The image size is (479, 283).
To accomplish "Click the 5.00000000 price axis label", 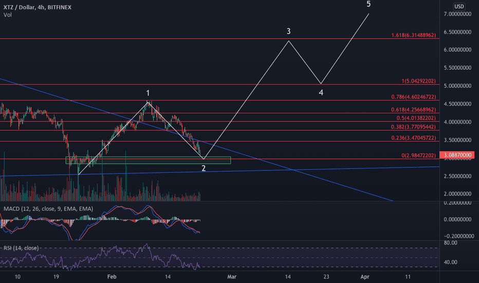I will (x=457, y=85).
